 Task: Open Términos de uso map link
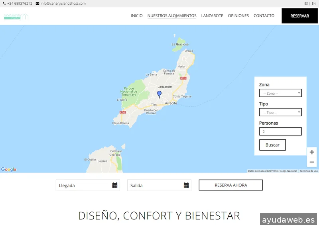(x=308, y=171)
